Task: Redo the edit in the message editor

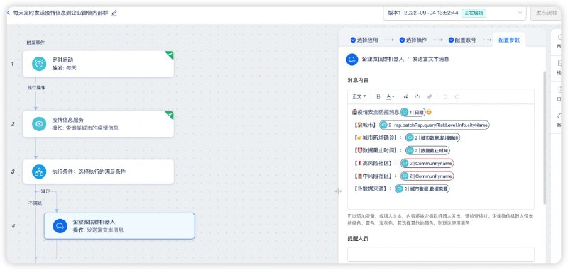Action: coord(457,96)
